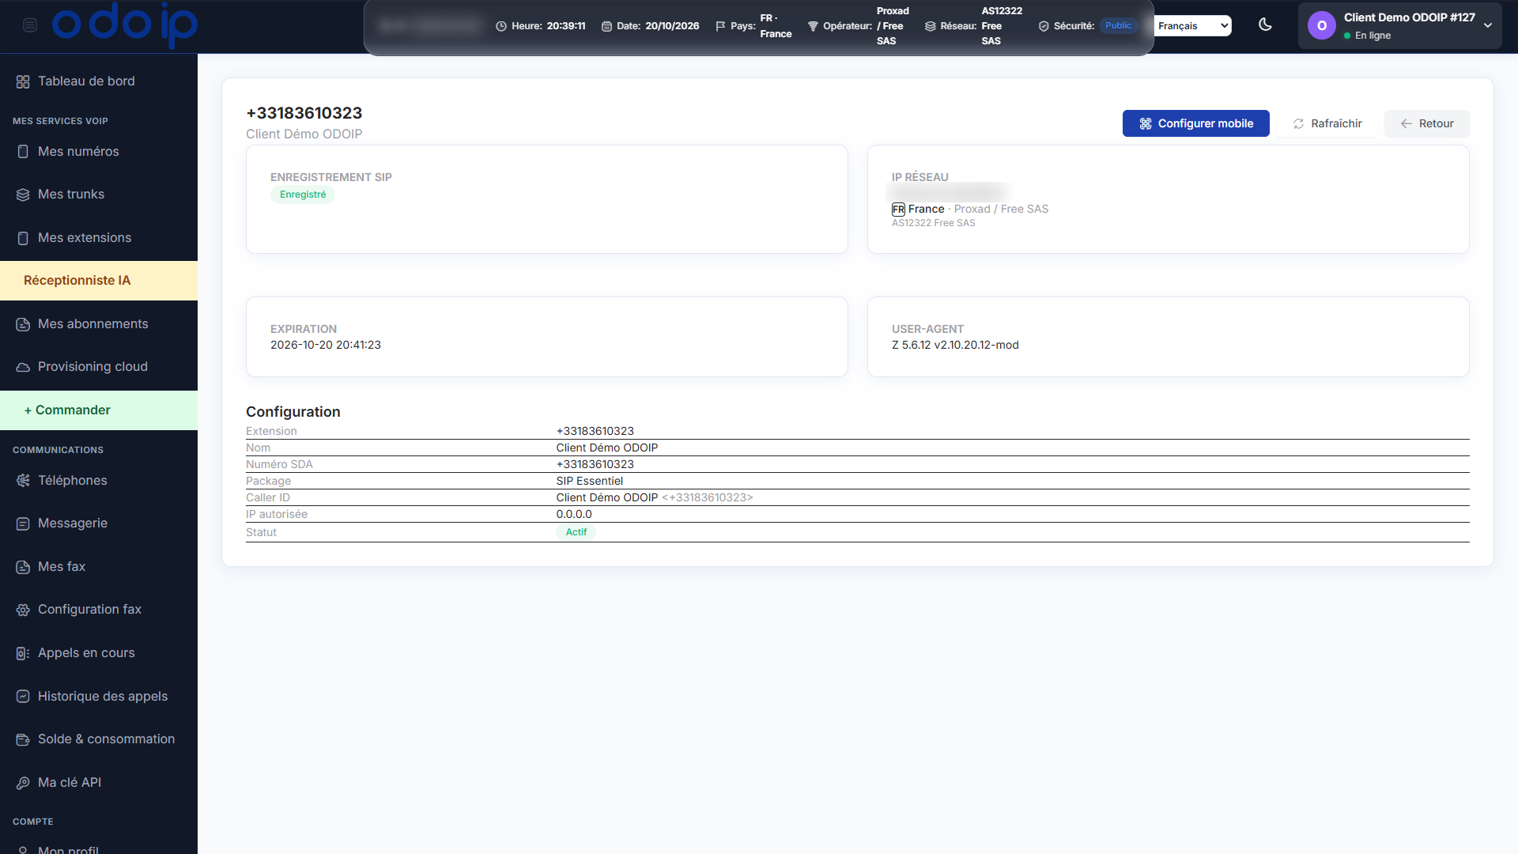Viewport: 1518px width, 854px height.
Task: Click the Messagerie icon
Action: click(x=23, y=523)
